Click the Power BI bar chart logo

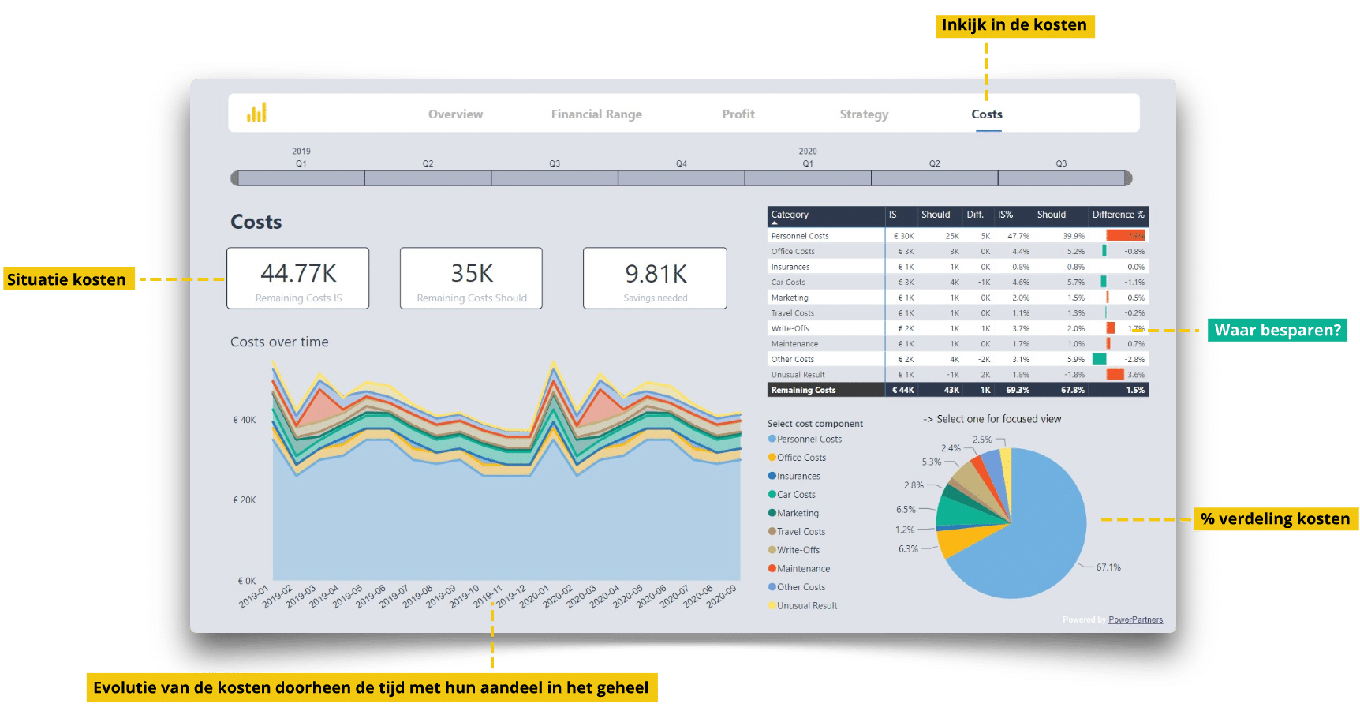click(256, 113)
